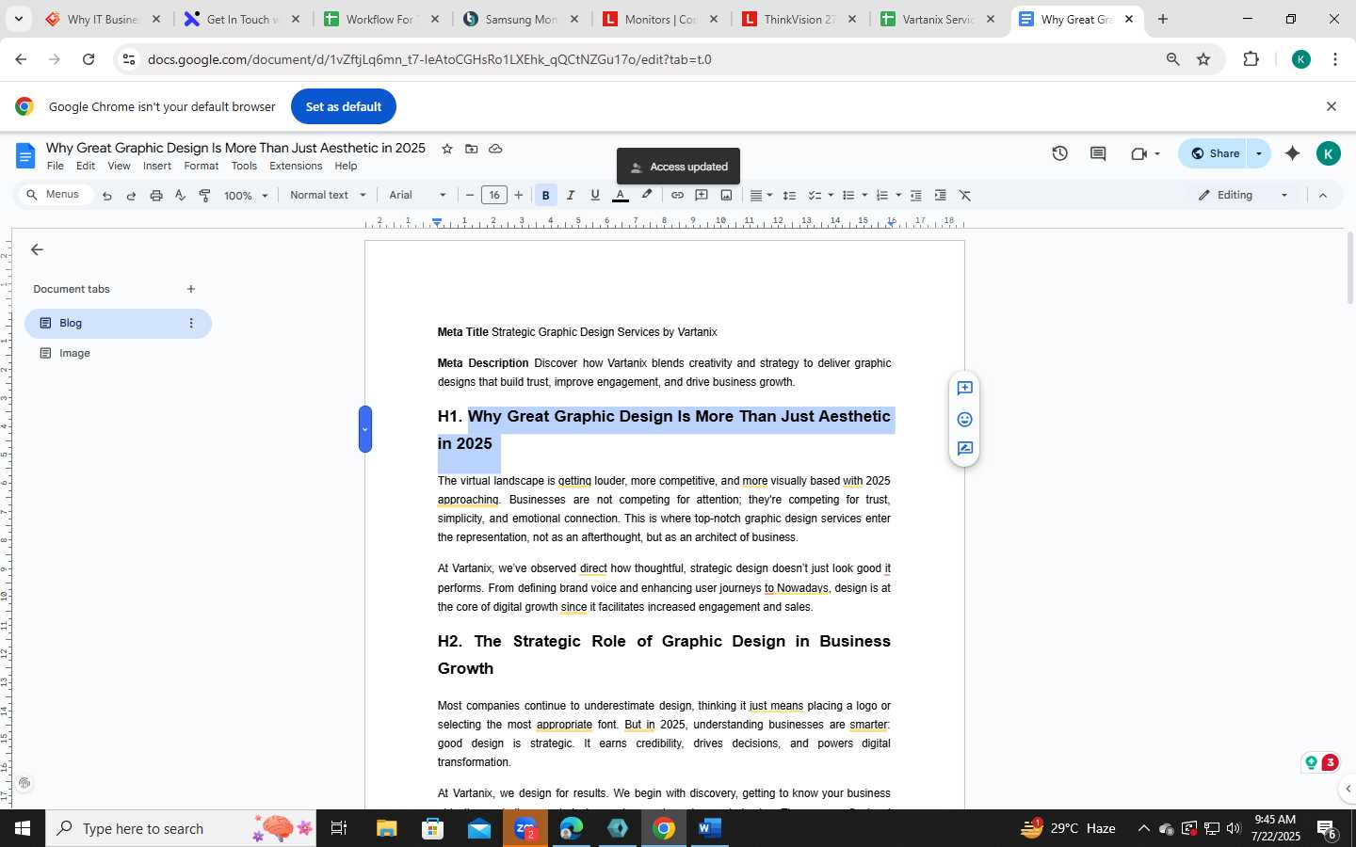
Task: Star the document
Action: click(447, 149)
